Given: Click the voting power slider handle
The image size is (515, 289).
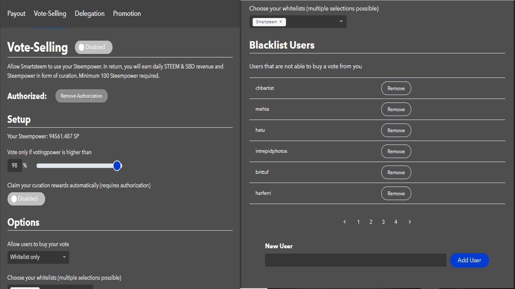Looking at the screenshot, I should [x=117, y=166].
